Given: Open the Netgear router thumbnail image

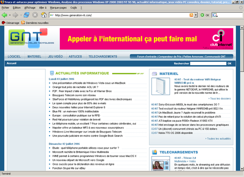Looking at the screenshot, I should [160, 86].
